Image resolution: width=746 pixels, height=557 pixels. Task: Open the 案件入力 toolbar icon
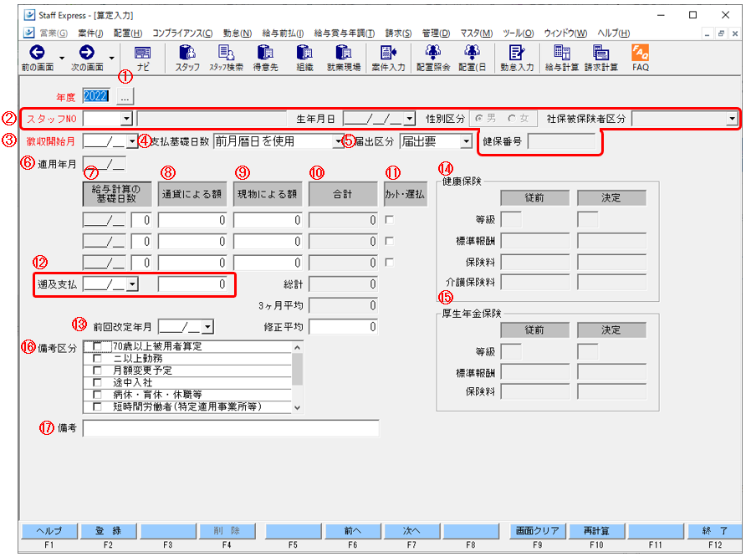[x=388, y=58]
